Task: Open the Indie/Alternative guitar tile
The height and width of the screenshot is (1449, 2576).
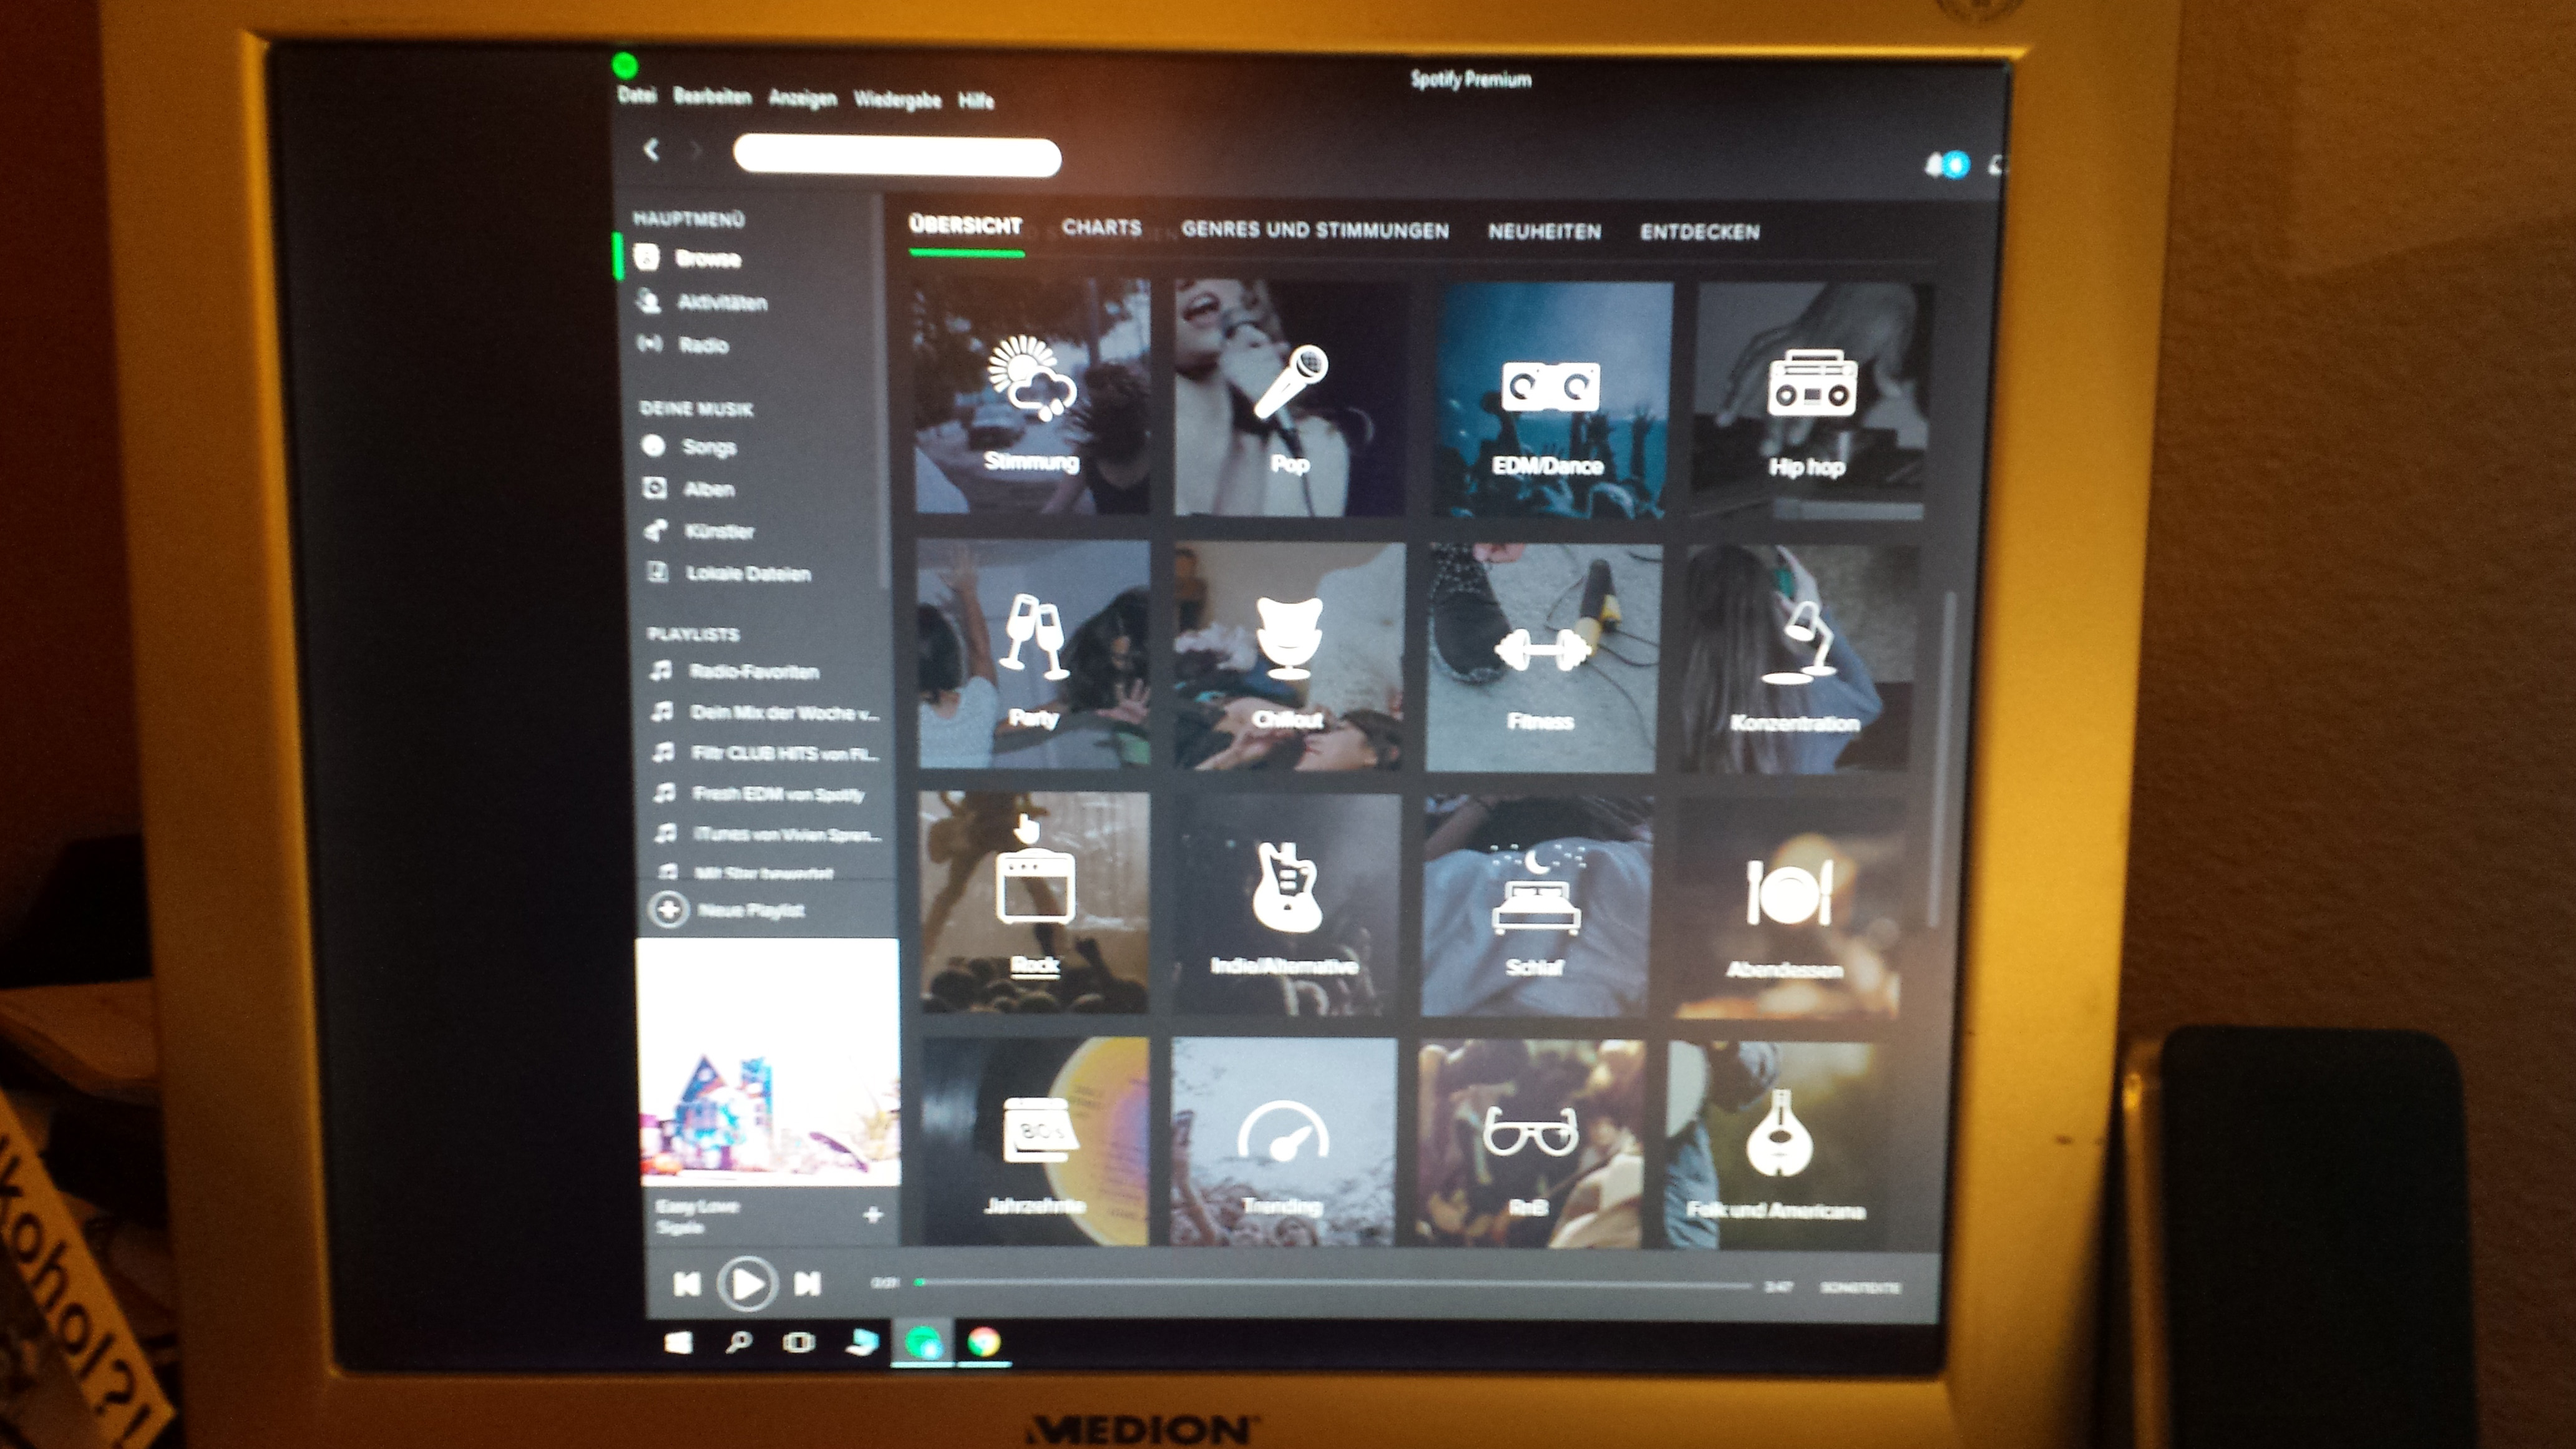Action: (x=1287, y=904)
